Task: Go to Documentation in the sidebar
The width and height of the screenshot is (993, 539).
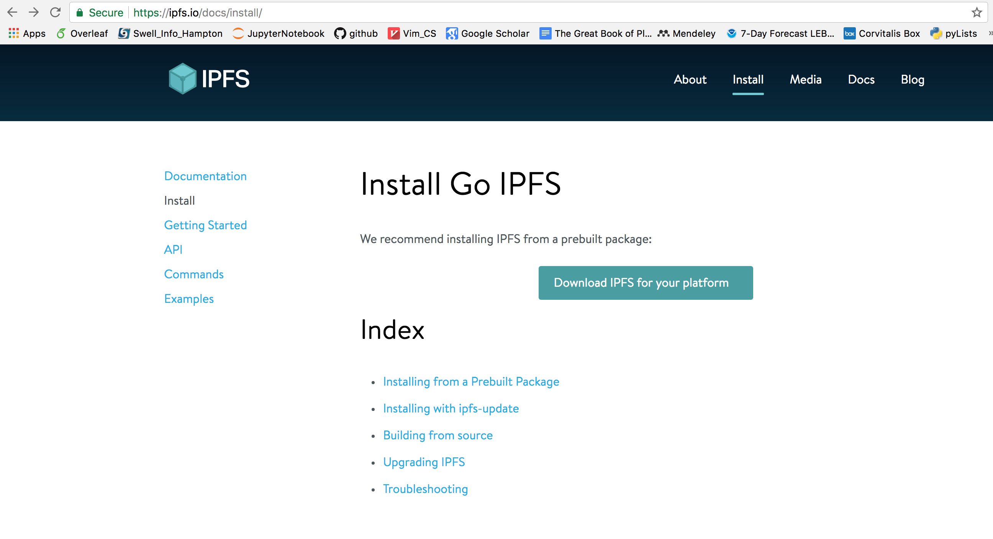Action: 205,176
